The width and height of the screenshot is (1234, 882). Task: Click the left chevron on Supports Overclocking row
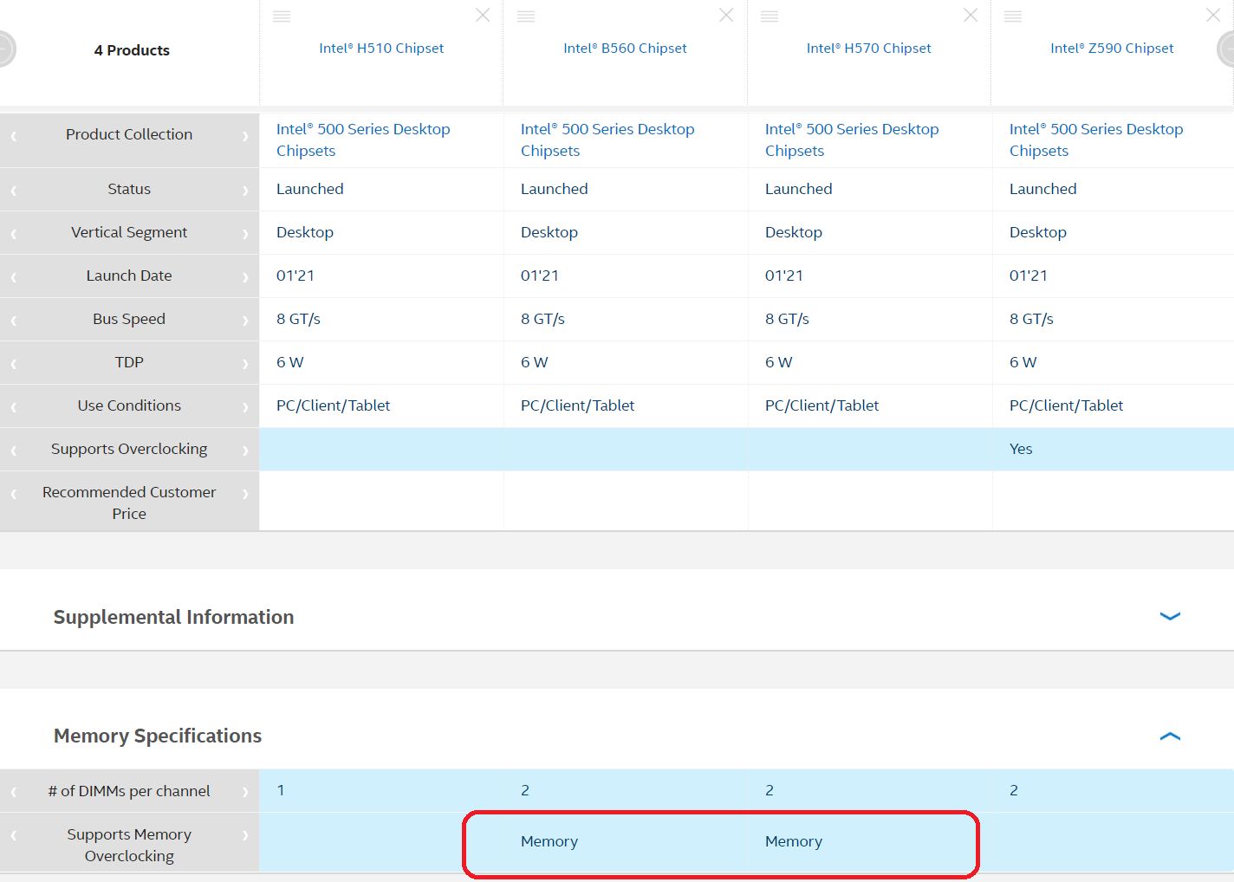(x=14, y=451)
